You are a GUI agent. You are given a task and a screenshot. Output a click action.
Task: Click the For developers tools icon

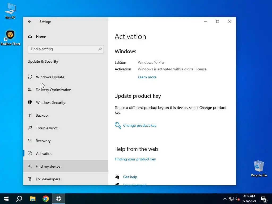pos(30,179)
